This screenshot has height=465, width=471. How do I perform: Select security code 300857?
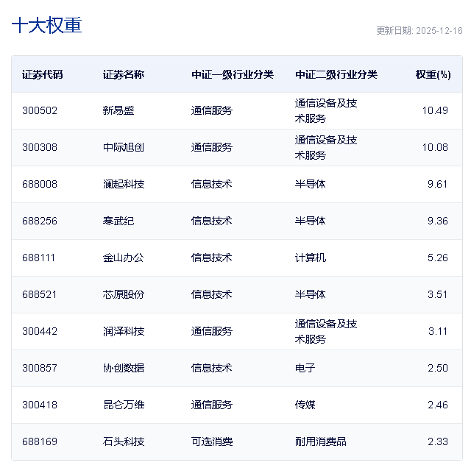coord(40,368)
